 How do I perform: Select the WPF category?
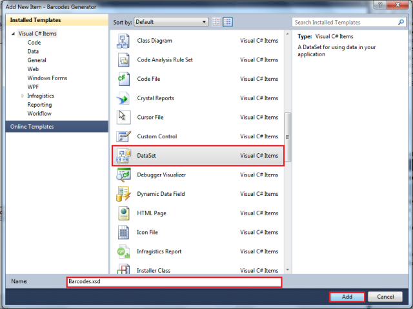(33, 87)
